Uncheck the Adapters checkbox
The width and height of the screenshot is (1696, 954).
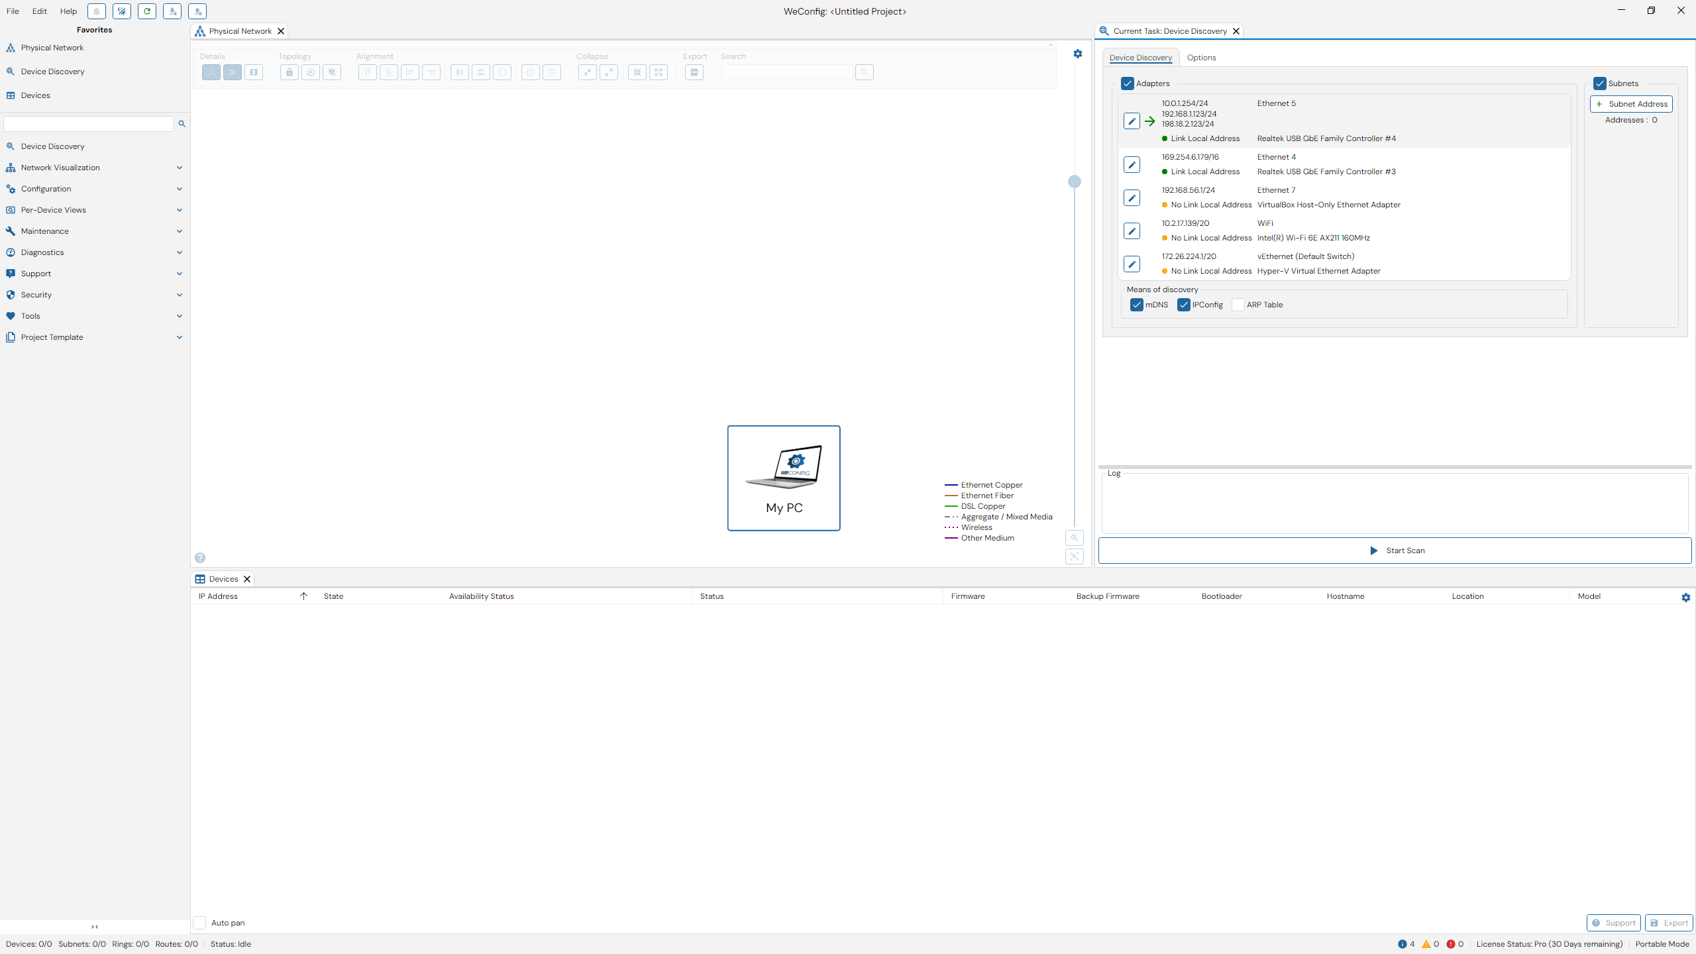pos(1128,83)
